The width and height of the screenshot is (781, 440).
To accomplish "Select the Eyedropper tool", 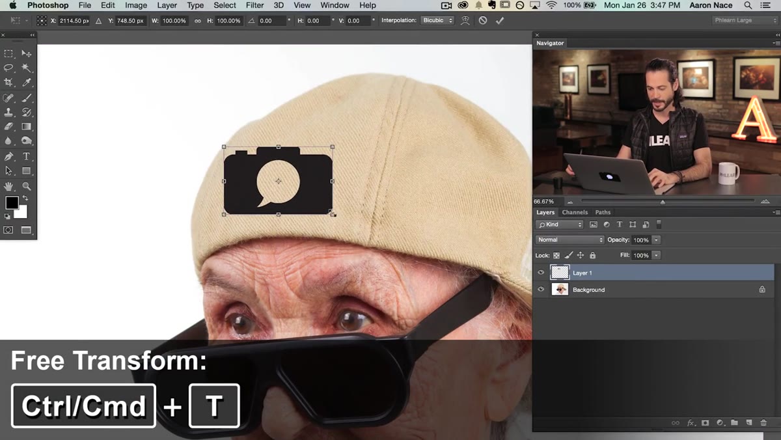I will tap(26, 82).
